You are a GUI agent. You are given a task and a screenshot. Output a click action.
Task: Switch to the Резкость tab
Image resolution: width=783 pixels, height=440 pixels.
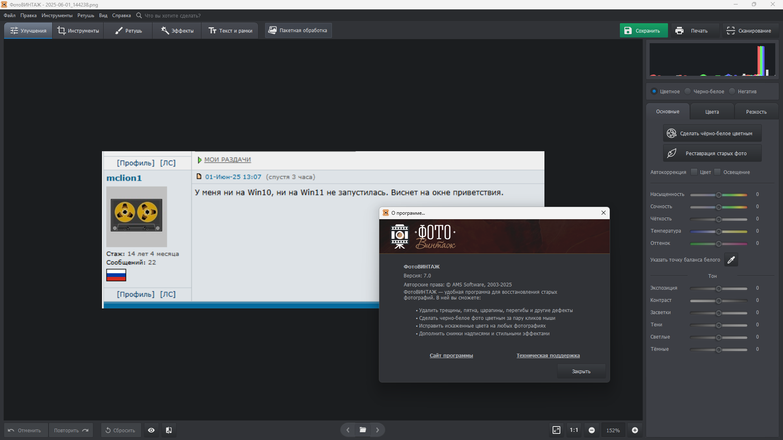pos(756,112)
